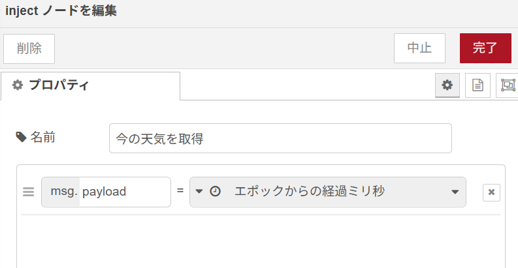Click the inject ノードを編集 title header
This screenshot has height=268, width=518.
(x=61, y=11)
